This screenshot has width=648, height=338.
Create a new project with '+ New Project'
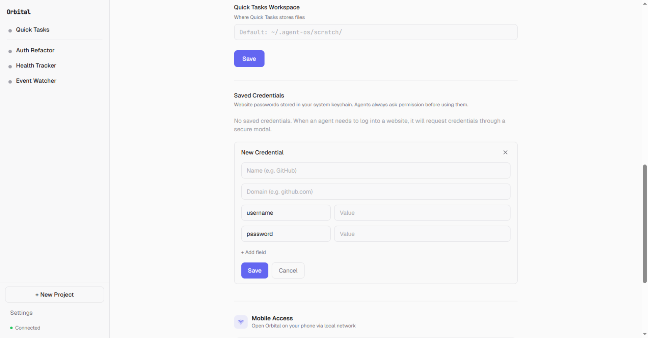tap(54, 294)
